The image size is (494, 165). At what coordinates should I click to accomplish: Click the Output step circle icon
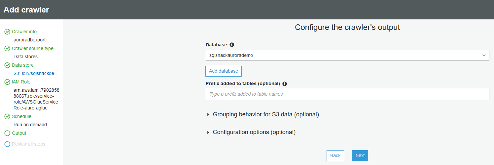click(7, 133)
